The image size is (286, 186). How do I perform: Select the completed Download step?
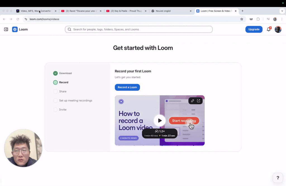62,73
